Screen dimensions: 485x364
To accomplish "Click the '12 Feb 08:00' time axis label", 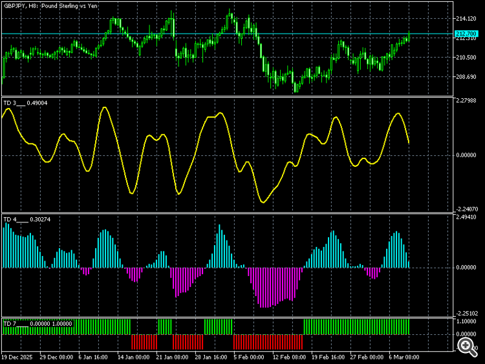I will [x=289, y=357].
